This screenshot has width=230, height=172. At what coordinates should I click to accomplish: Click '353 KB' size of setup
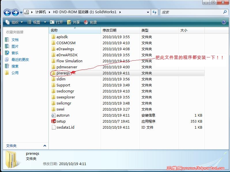coord(196,121)
